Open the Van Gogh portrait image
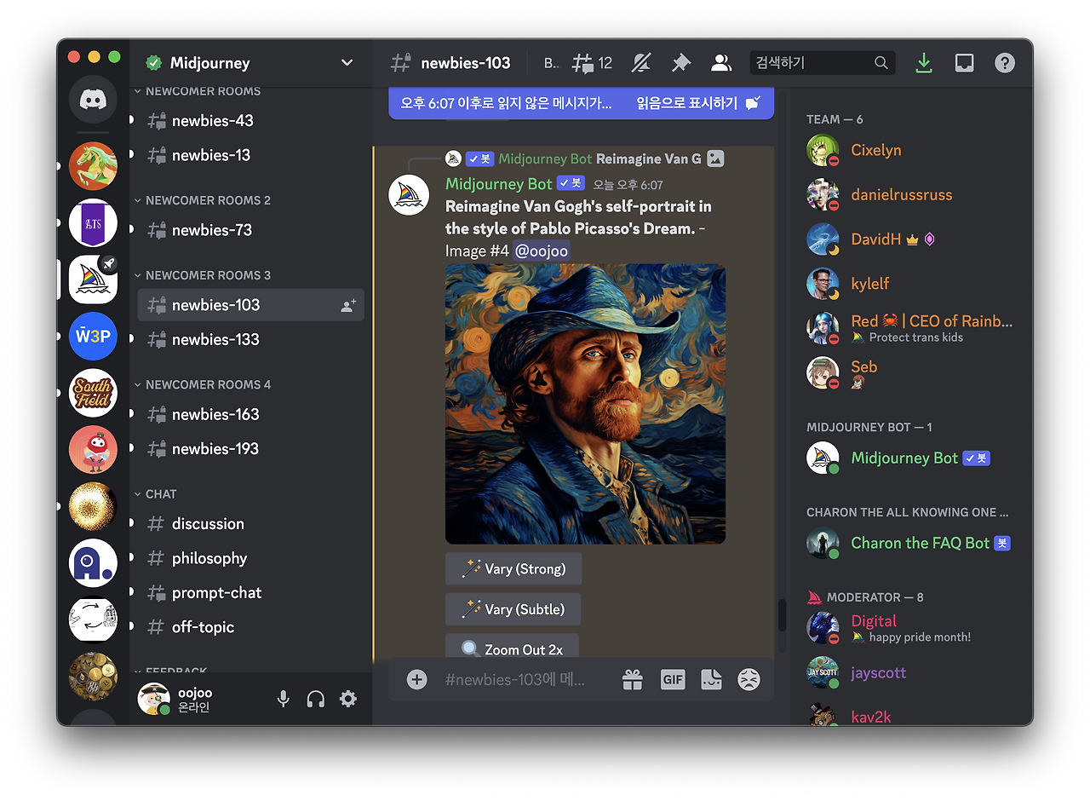The height and width of the screenshot is (801, 1090). click(585, 404)
